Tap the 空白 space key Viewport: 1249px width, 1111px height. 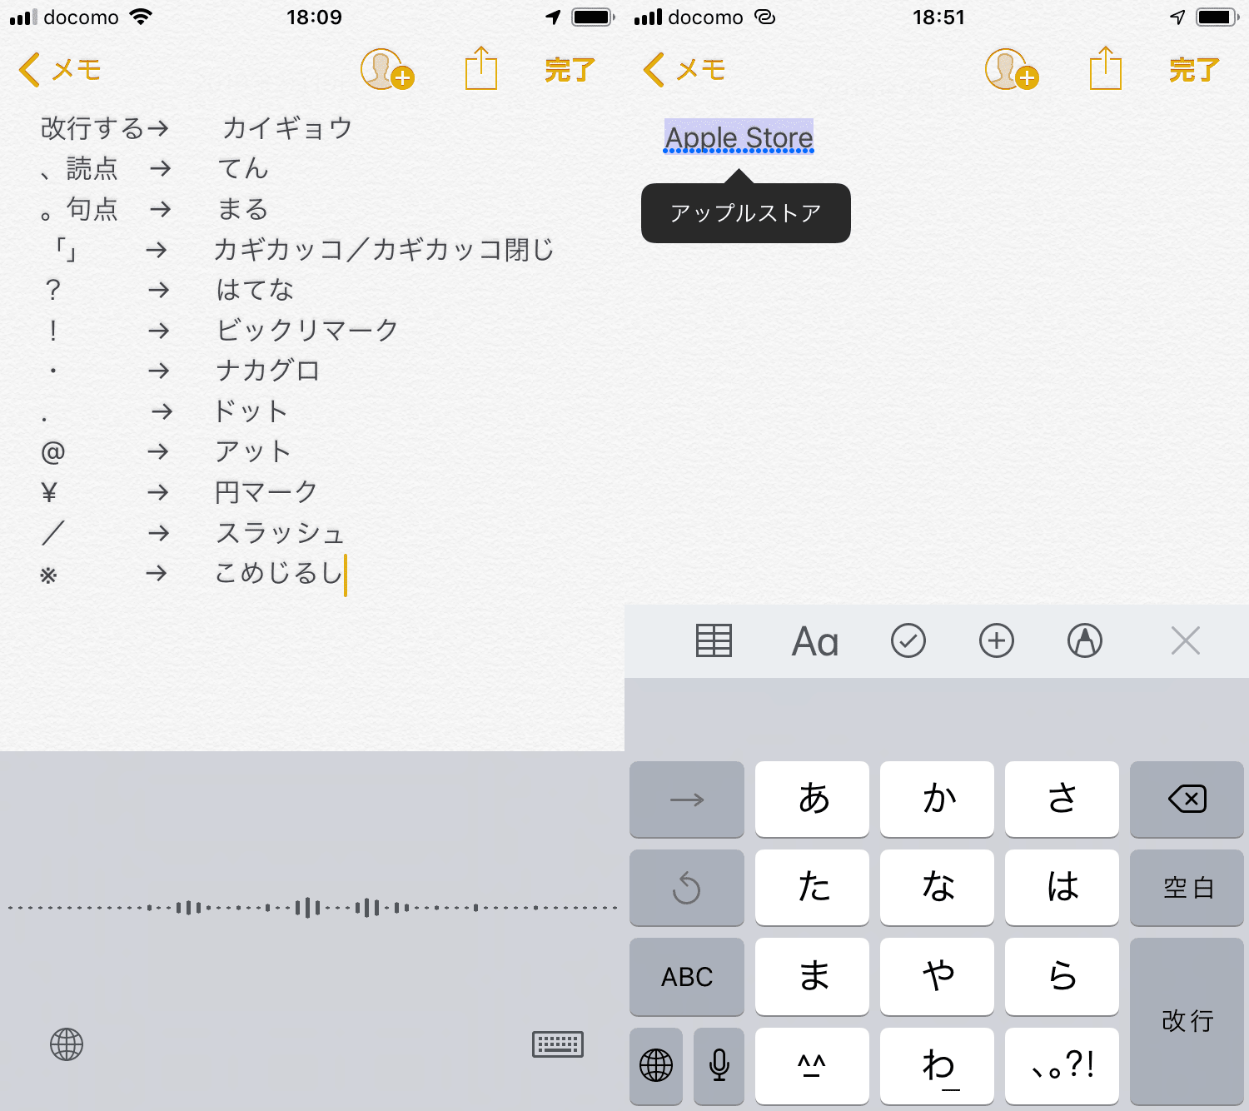pos(1187,888)
